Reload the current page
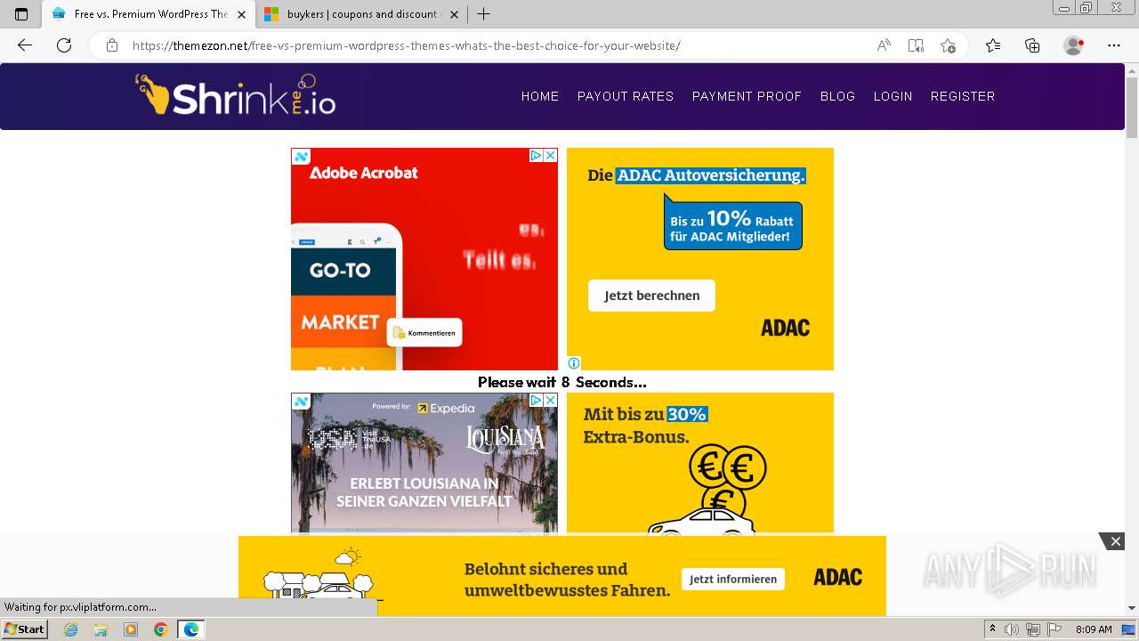The image size is (1139, 641). pyautogui.click(x=64, y=45)
